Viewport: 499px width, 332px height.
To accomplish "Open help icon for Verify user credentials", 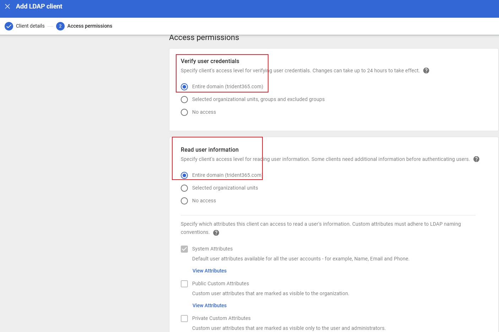I will tap(426, 71).
